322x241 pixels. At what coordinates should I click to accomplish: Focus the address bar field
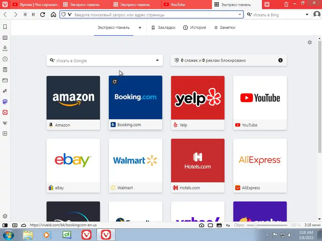click(152, 14)
